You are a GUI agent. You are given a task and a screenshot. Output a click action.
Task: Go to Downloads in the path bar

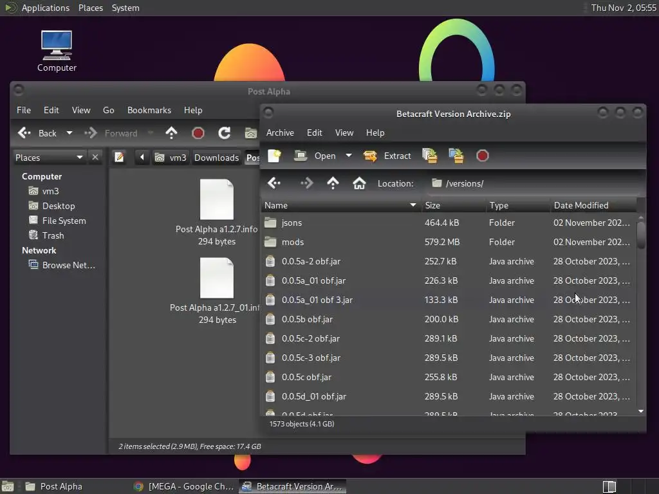pos(216,158)
